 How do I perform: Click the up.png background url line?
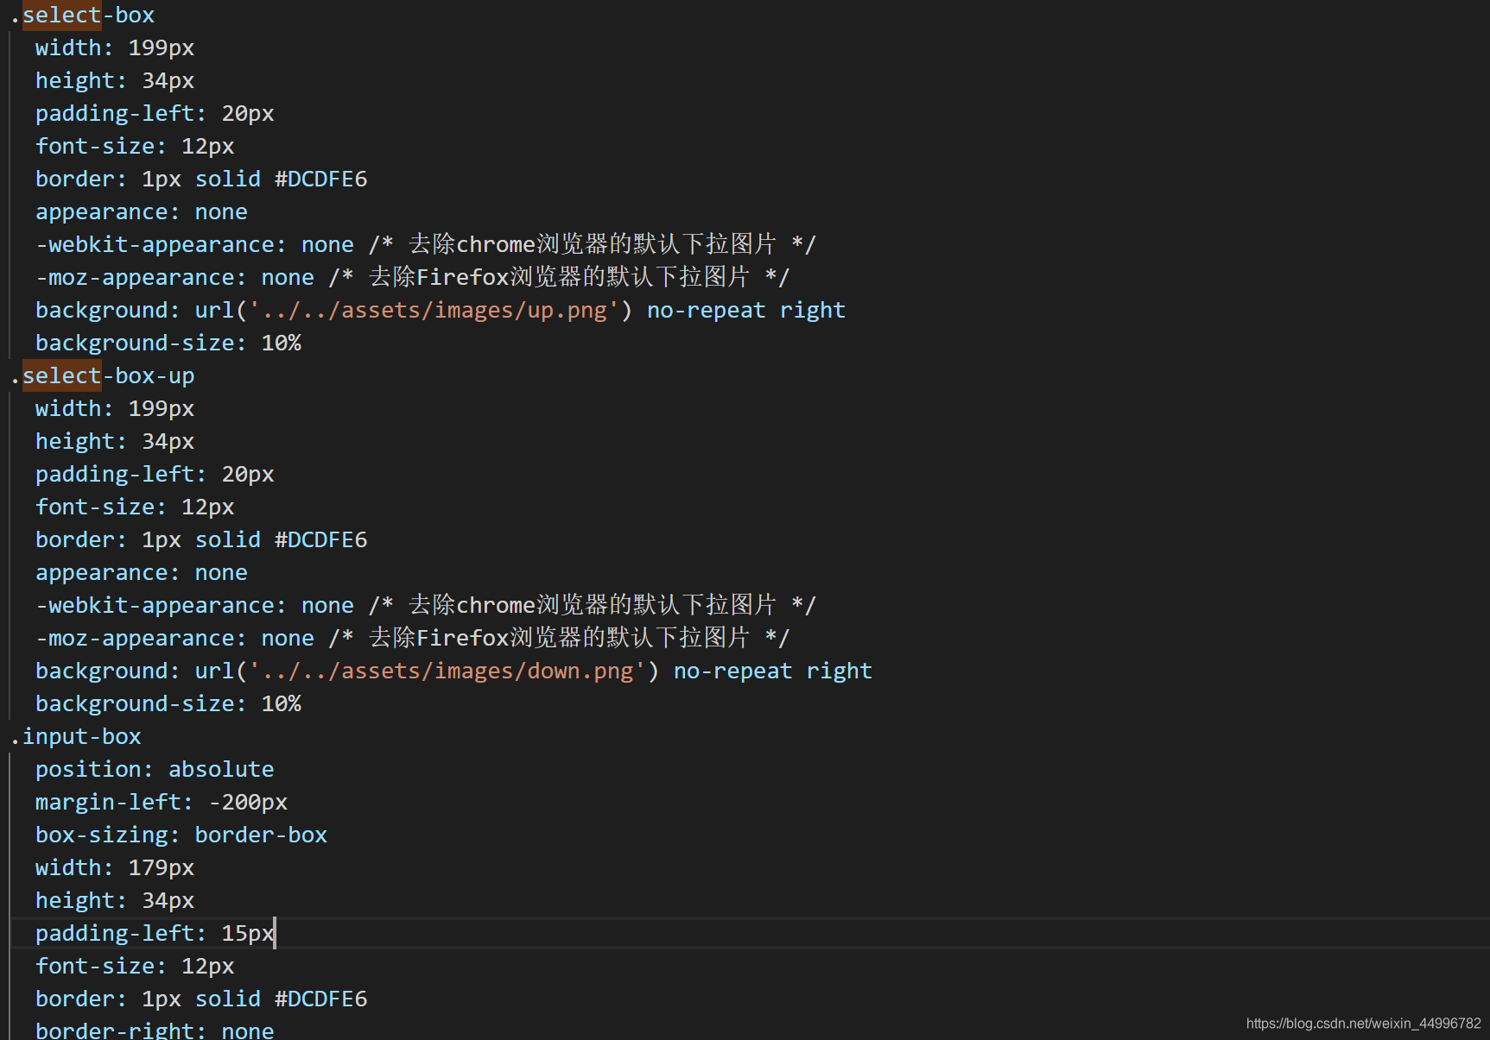point(441,311)
